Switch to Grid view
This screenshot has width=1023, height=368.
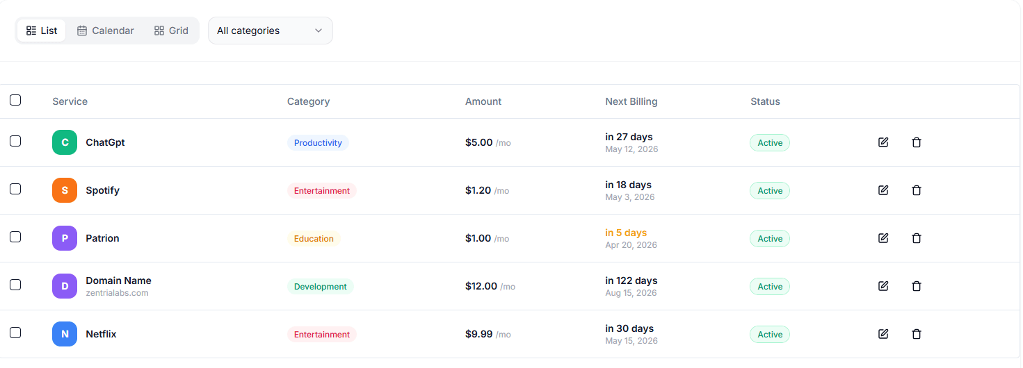tap(171, 31)
